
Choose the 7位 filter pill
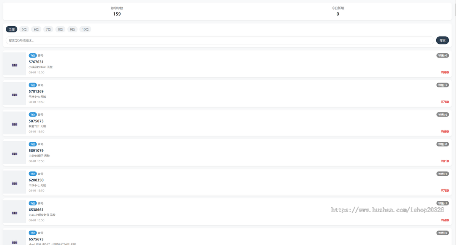tap(48, 29)
